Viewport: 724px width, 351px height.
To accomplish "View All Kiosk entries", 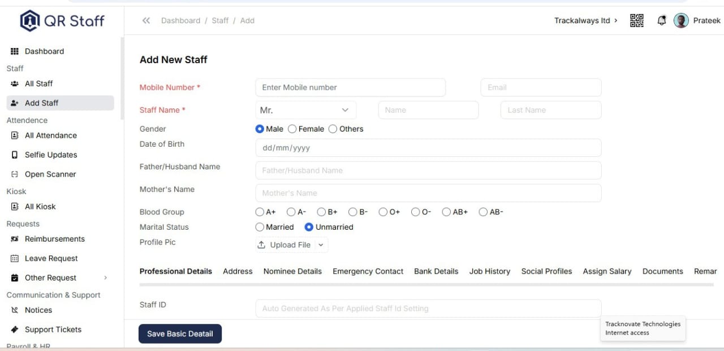I will tap(40, 206).
